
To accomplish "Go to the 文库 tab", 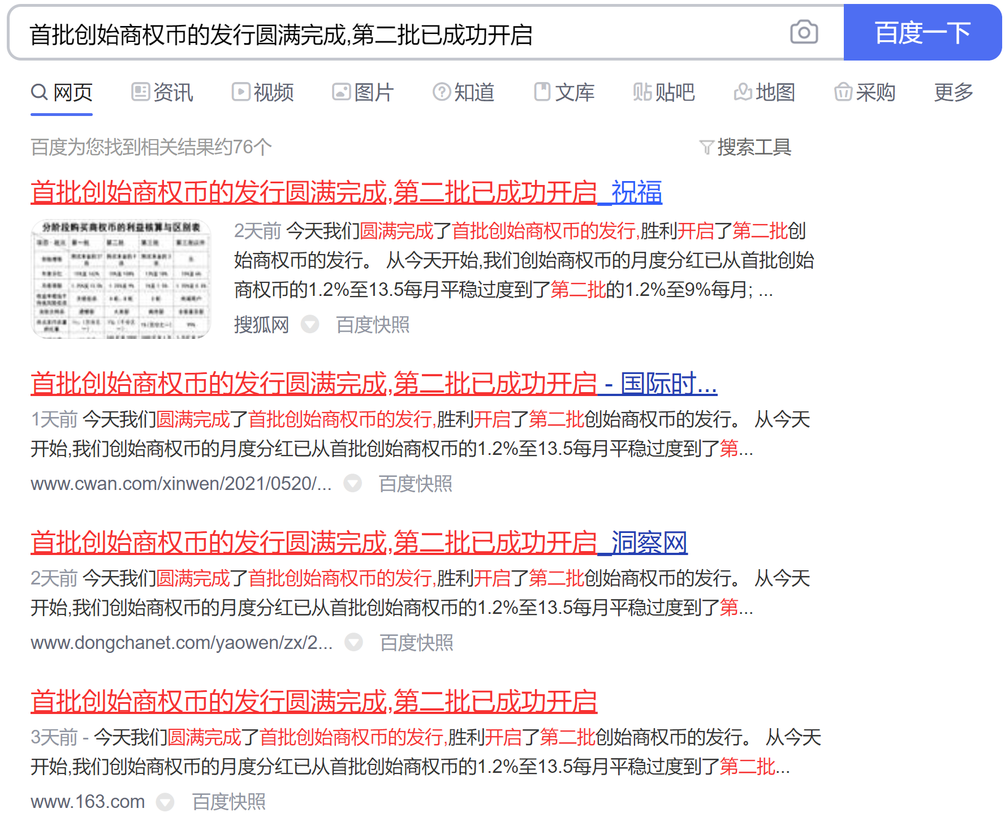I will click(x=564, y=92).
